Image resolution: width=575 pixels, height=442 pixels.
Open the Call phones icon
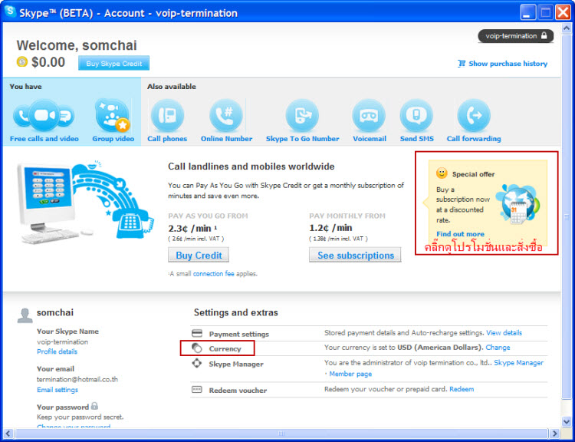pos(167,115)
